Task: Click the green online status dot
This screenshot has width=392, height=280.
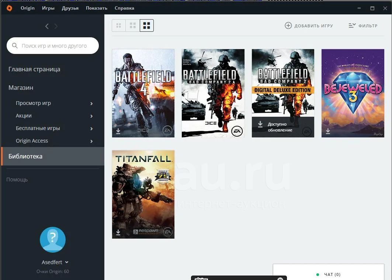Action: pos(318,274)
